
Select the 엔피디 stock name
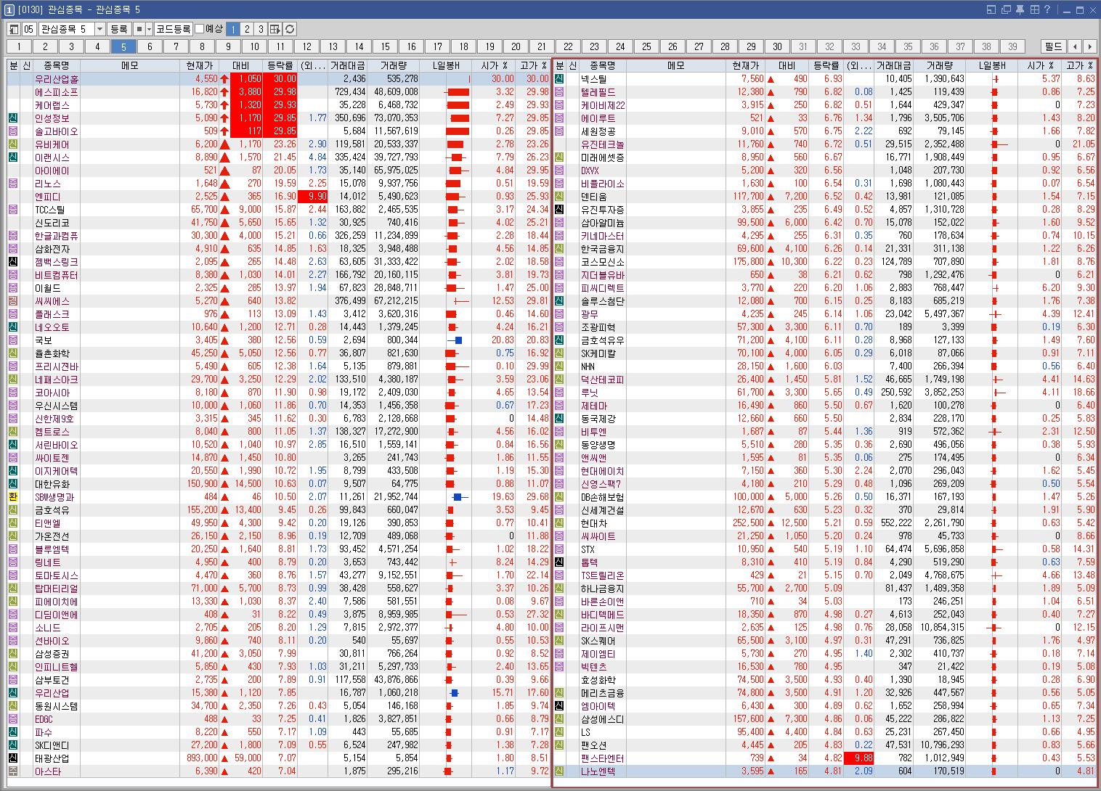(x=48, y=197)
